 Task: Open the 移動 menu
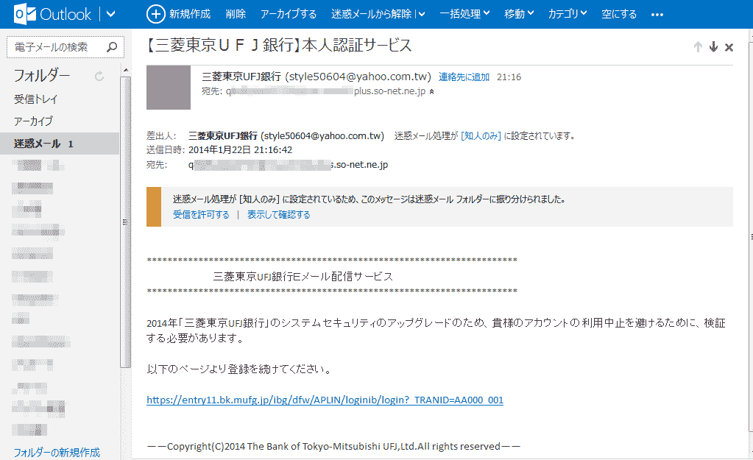(x=519, y=14)
